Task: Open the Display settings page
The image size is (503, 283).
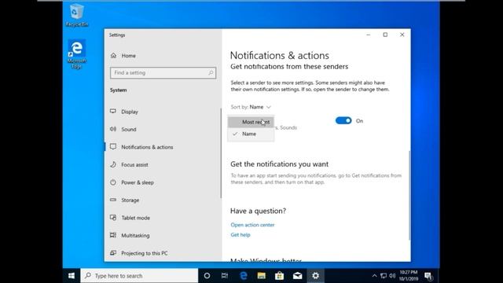Action: point(124,112)
